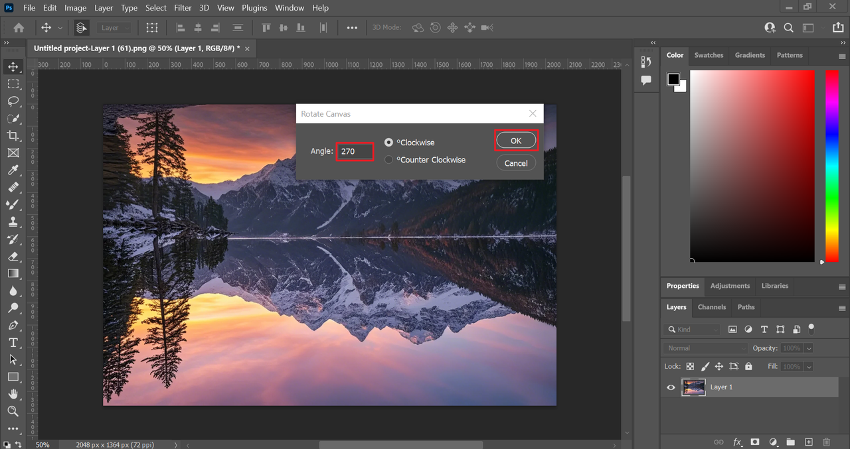Open the Kind filter dropdown
850x449 pixels.
click(x=693, y=329)
